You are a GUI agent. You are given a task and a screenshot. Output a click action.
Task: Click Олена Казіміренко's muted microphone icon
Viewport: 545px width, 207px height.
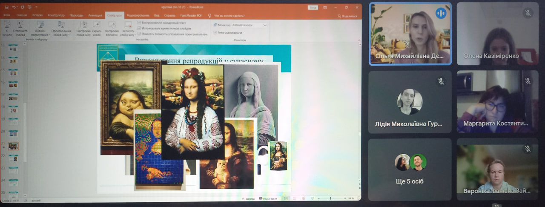[528, 13]
